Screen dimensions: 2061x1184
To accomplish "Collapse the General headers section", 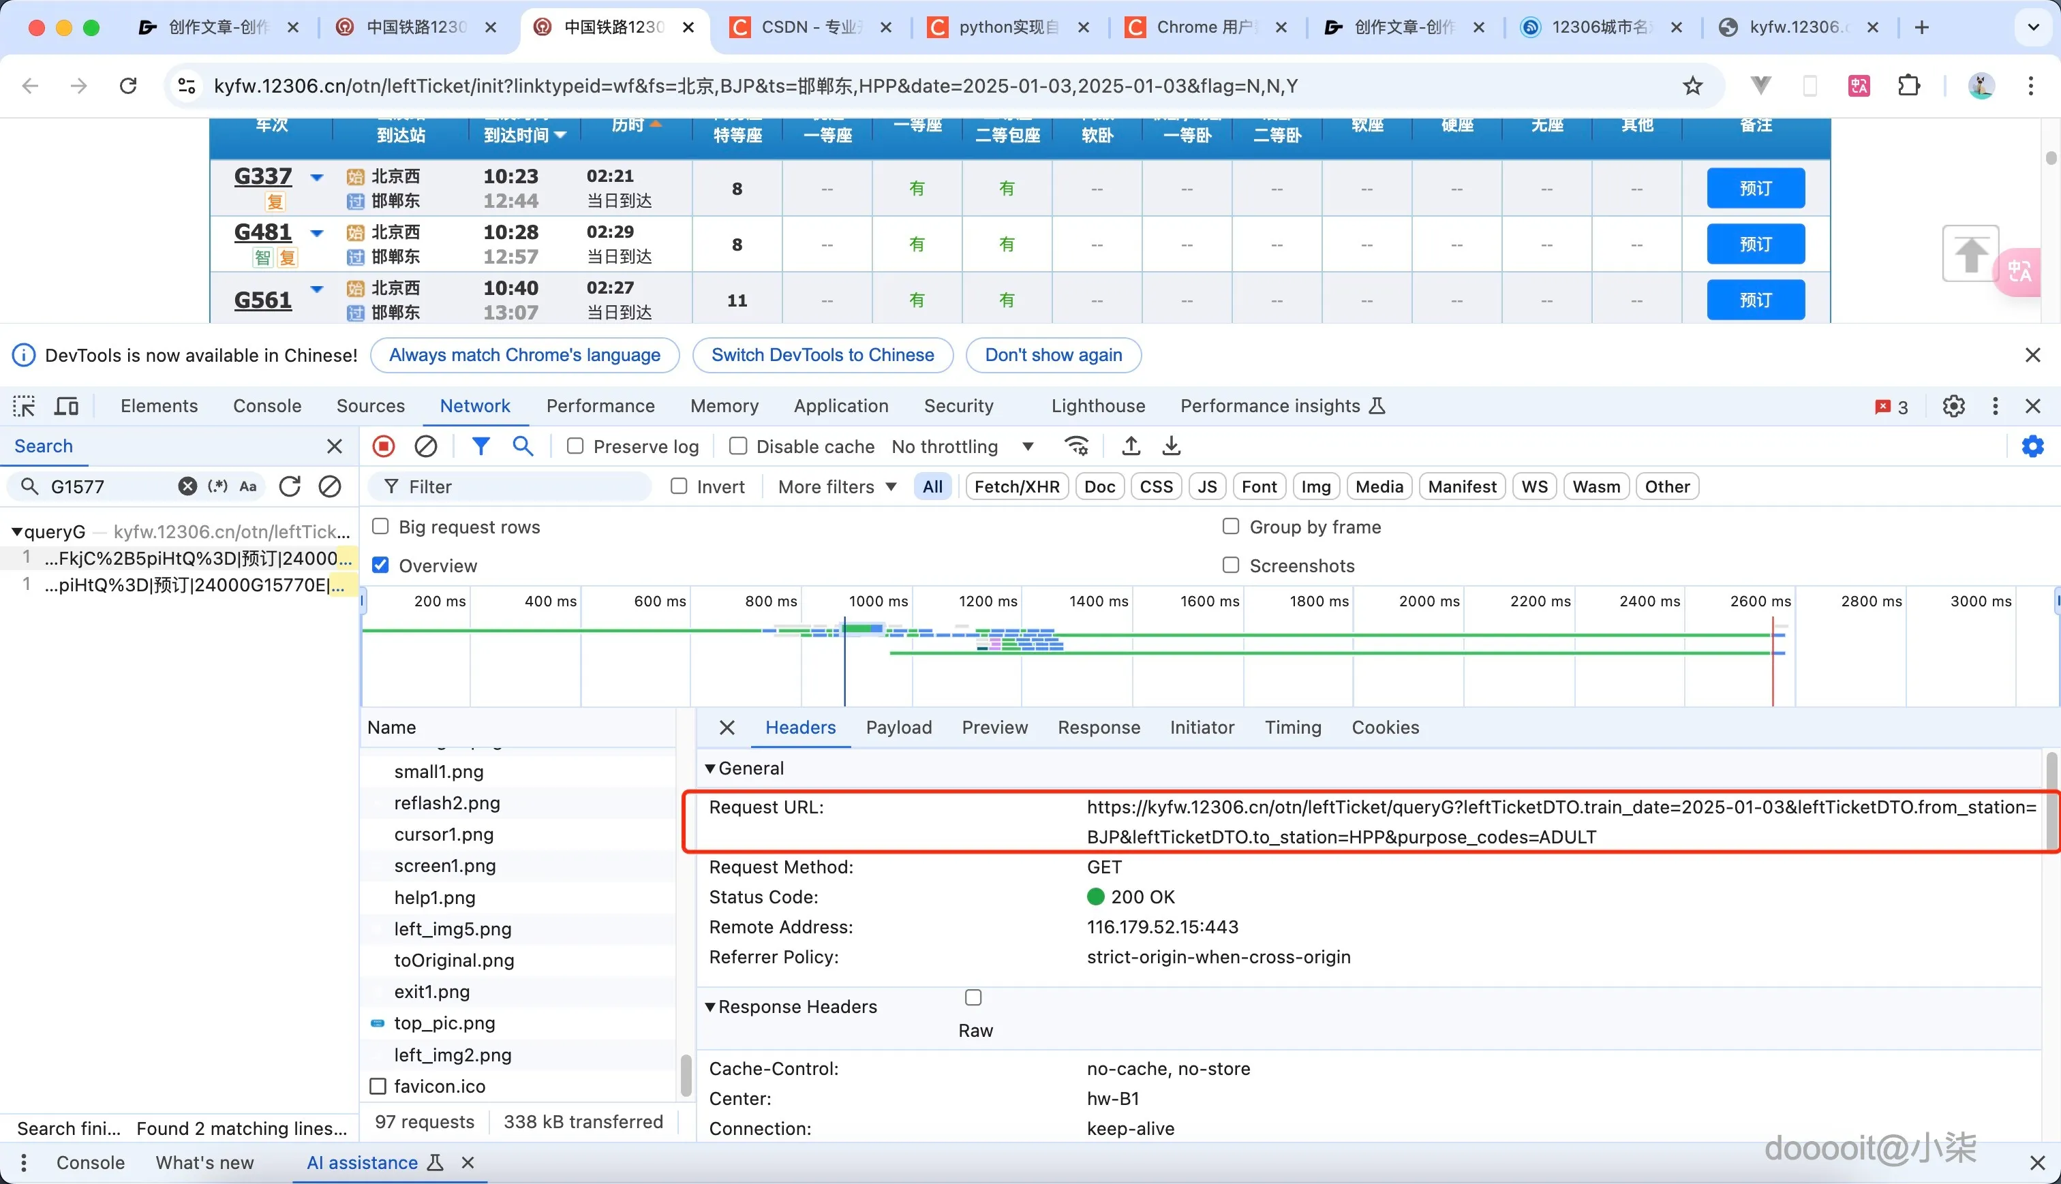I will pyautogui.click(x=710, y=768).
